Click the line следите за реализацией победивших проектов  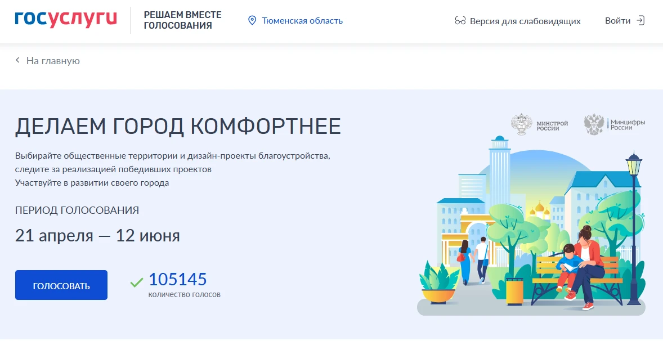[113, 169]
